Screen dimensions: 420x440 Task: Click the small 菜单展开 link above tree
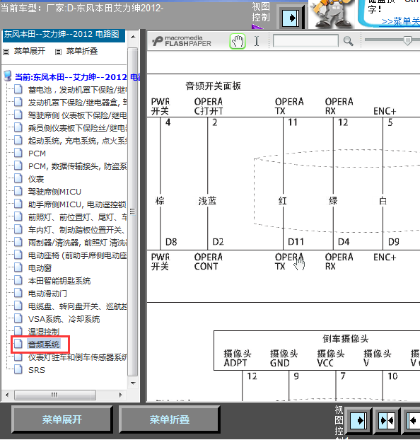(30, 51)
